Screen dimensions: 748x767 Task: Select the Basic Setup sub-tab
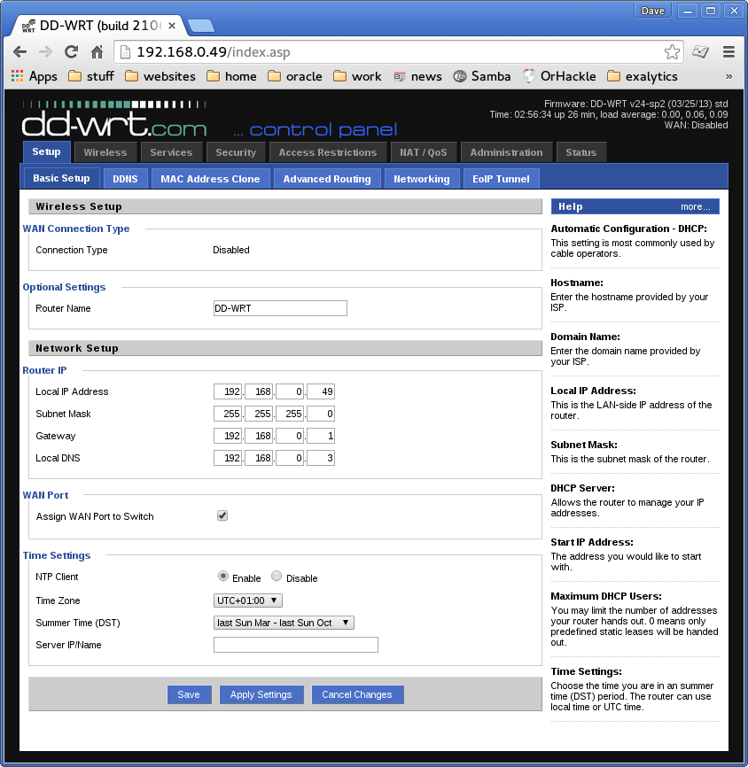pos(61,178)
